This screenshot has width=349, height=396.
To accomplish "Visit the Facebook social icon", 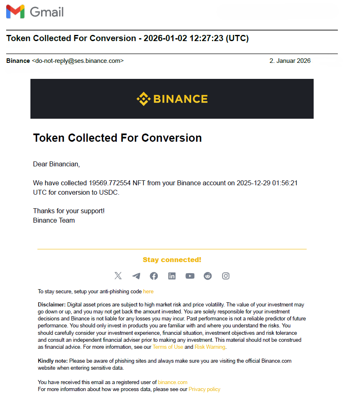I will 154,276.
